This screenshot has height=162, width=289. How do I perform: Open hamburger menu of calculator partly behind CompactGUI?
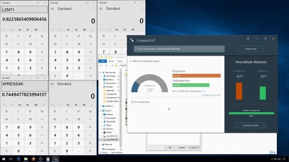(101, 9)
